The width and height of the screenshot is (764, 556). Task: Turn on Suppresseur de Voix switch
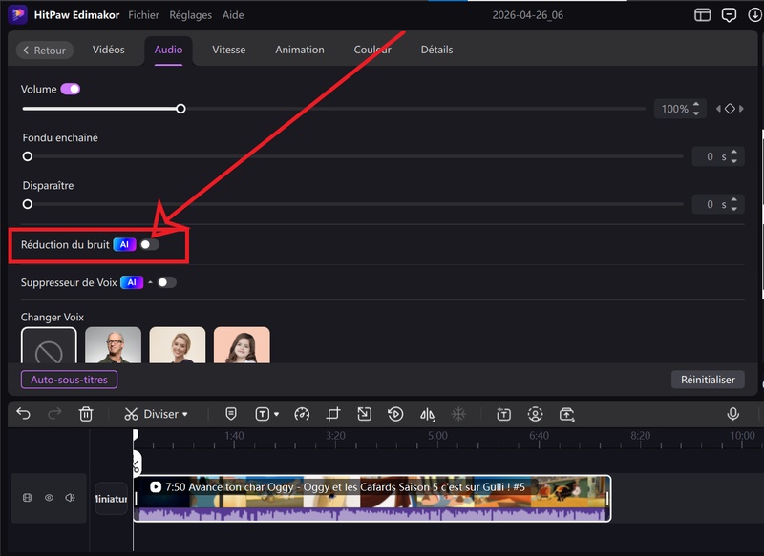167,282
